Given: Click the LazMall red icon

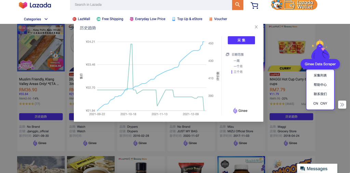Looking at the screenshot, I should click(x=75, y=19).
